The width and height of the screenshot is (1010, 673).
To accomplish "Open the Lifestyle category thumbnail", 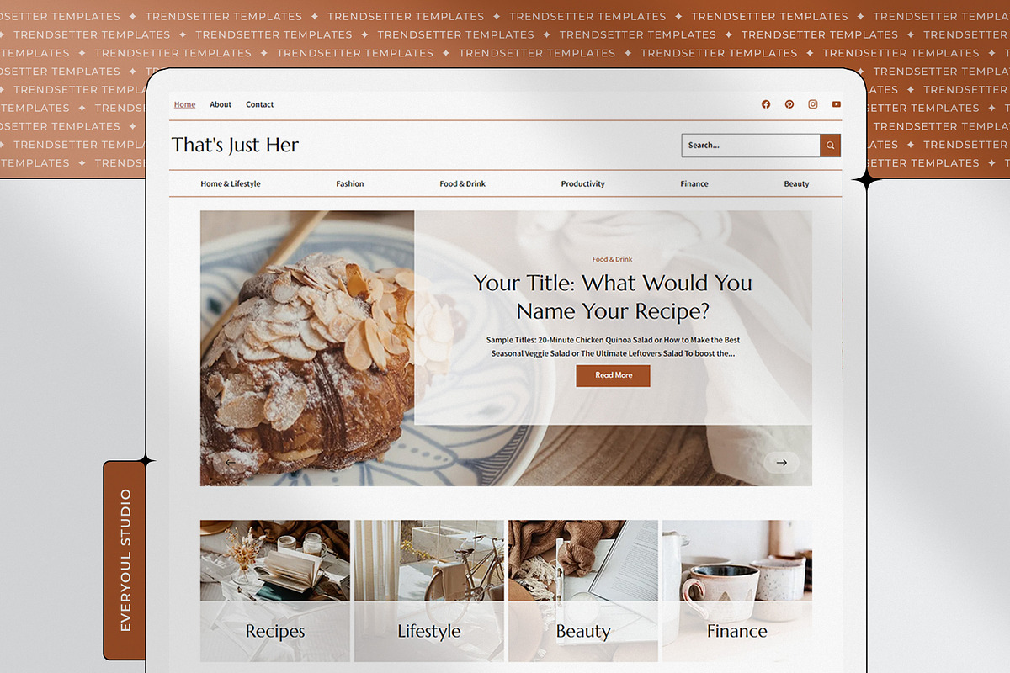I will coord(428,589).
